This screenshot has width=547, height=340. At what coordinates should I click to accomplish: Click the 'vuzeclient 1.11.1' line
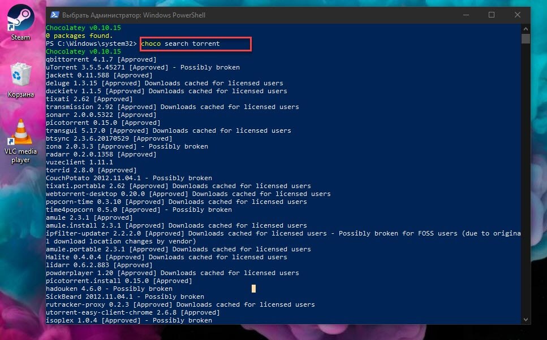(80, 162)
